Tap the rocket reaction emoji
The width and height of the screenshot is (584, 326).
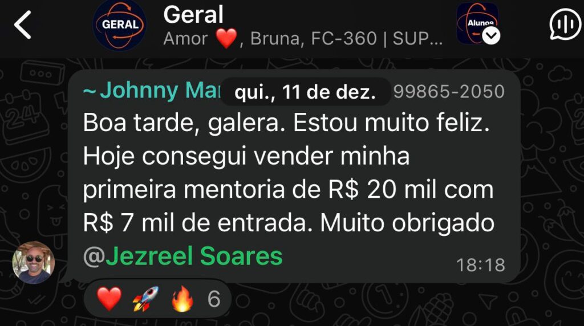click(145, 299)
